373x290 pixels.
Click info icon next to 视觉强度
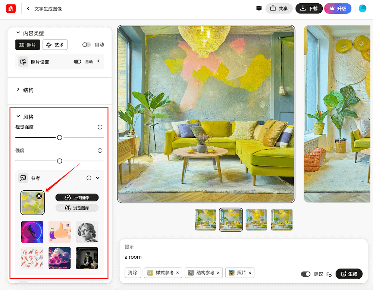pos(100,127)
